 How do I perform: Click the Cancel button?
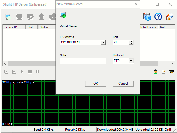point(123,84)
